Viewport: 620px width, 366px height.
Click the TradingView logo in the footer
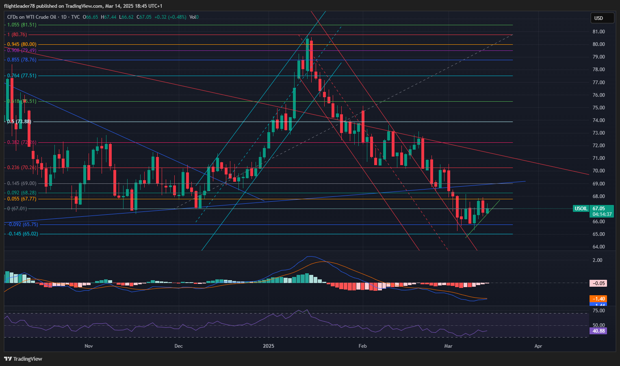click(23, 359)
